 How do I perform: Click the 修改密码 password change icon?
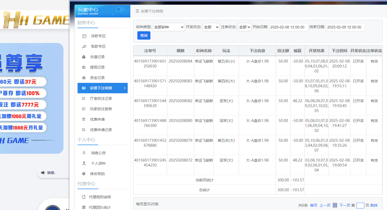(84, 174)
